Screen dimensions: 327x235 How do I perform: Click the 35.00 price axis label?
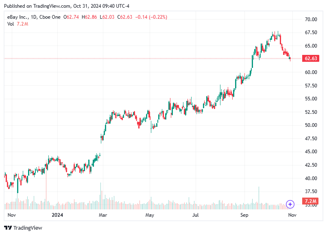(x=312, y=206)
